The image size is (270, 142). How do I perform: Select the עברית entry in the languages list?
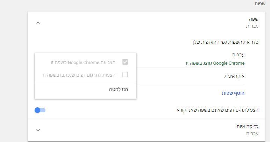coord(239,55)
